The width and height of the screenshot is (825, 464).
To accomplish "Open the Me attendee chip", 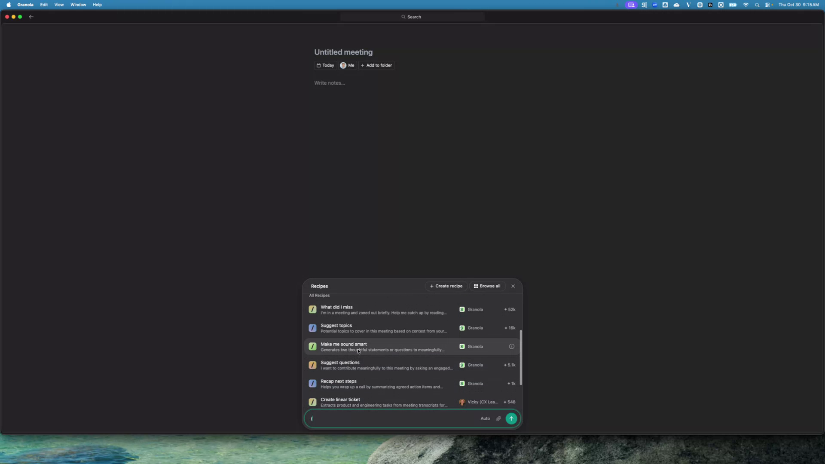I will (x=347, y=65).
